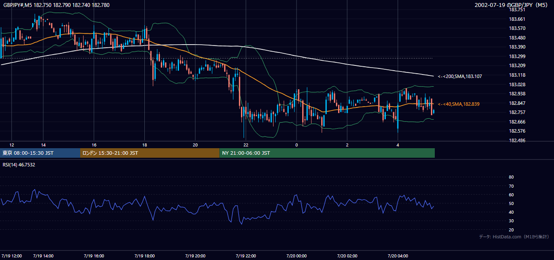This screenshot has height=260, width=554.
Task: Click the 7/19 18:00 time label
Action: (144, 256)
